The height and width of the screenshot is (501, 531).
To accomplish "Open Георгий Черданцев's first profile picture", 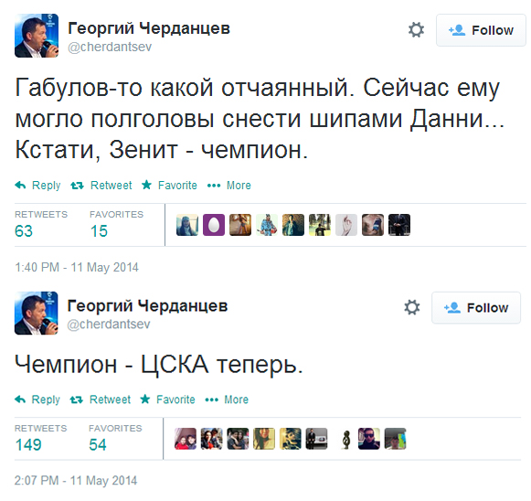I will [x=37, y=36].
